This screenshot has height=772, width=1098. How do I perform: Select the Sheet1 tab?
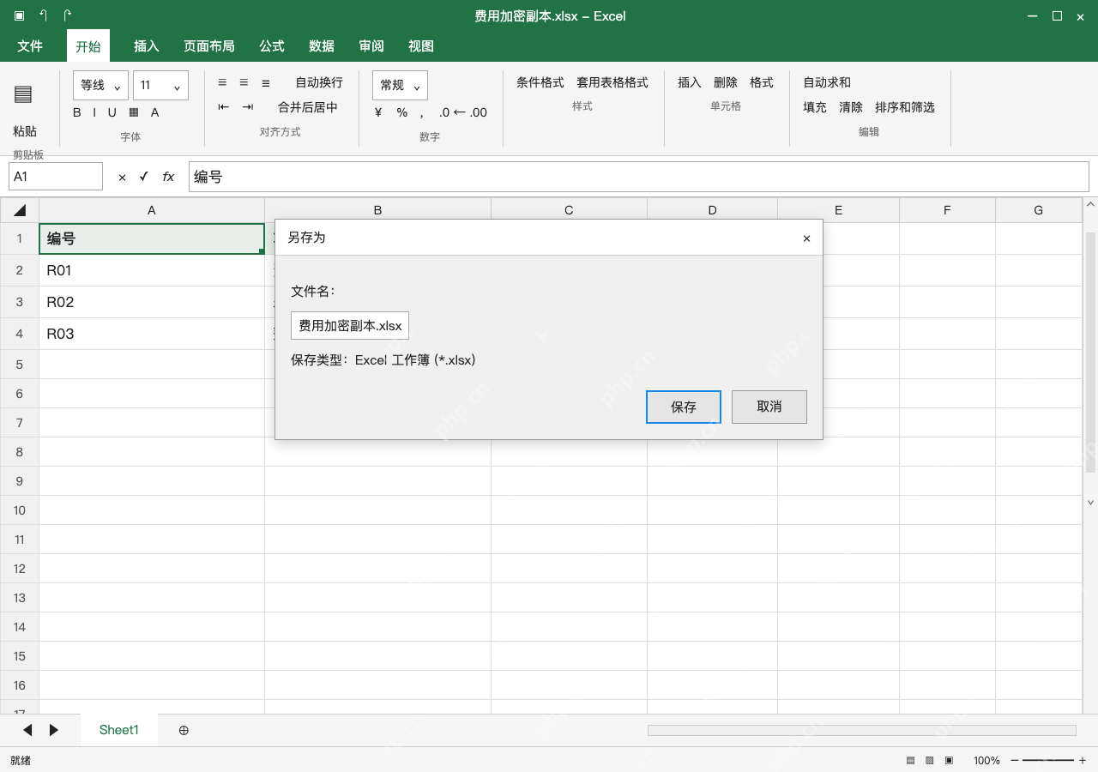pos(119,730)
